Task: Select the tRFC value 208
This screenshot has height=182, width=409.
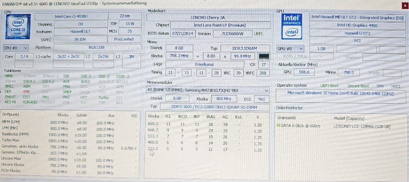Action: pyautogui.click(x=263, y=73)
